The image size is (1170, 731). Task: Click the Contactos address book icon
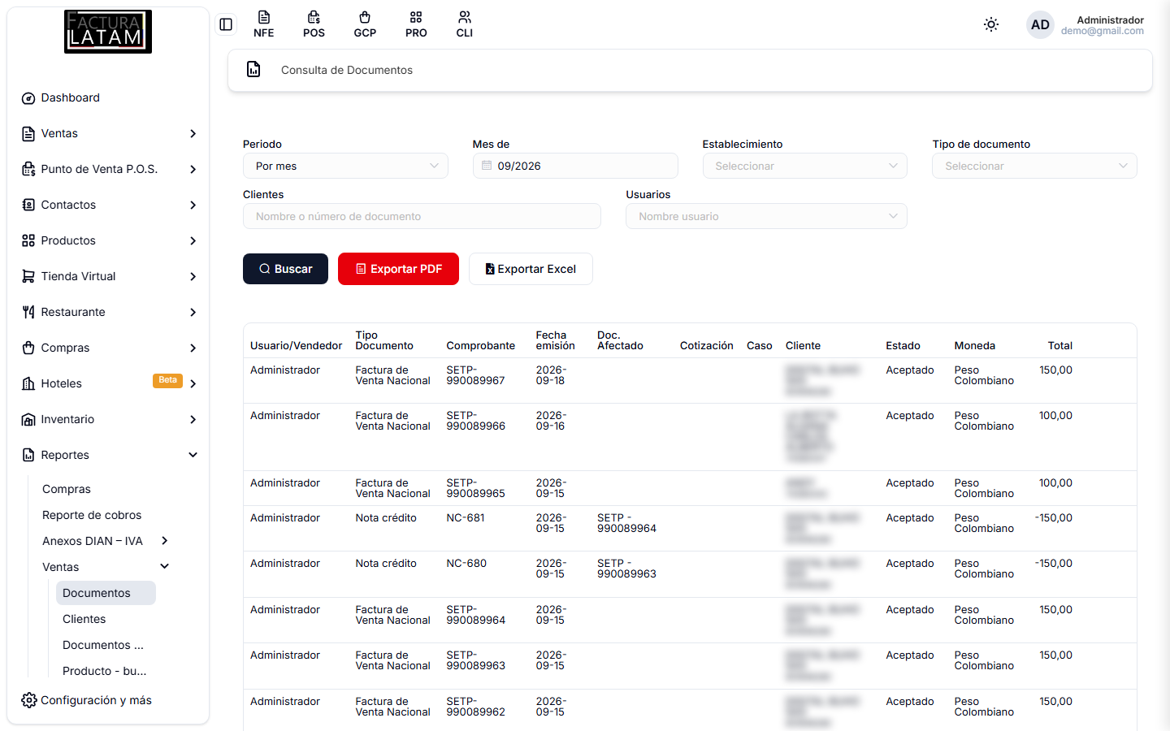coord(28,205)
